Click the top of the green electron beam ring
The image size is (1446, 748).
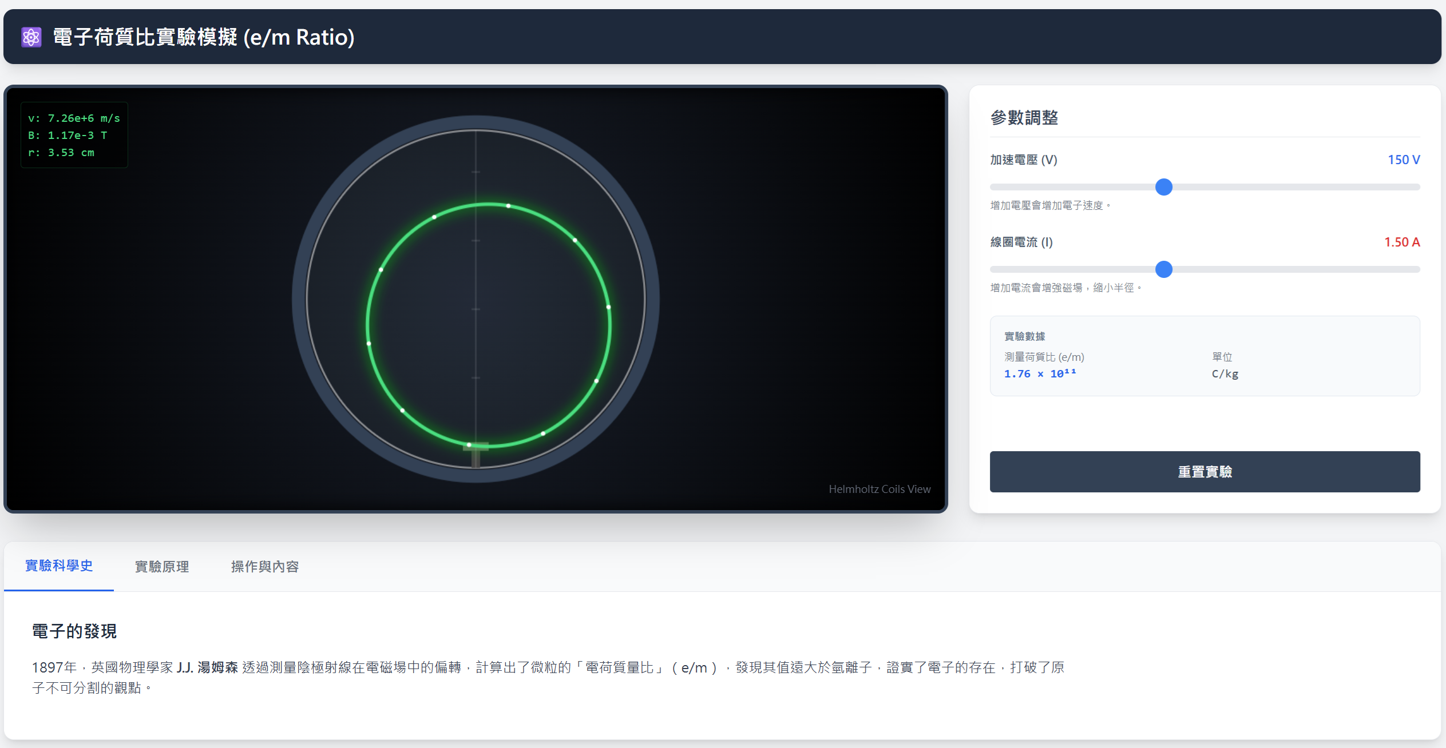(x=488, y=204)
